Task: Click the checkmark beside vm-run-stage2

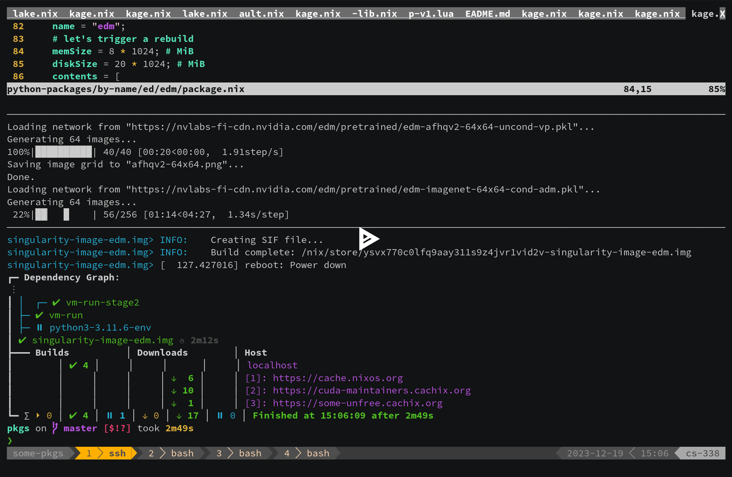Action: (x=56, y=302)
